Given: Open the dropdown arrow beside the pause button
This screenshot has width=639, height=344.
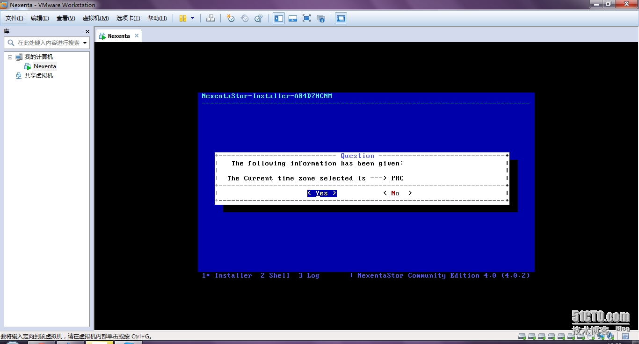Looking at the screenshot, I should click(x=192, y=18).
